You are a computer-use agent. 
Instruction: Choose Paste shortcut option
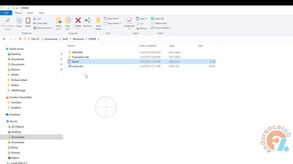coord(42,28)
